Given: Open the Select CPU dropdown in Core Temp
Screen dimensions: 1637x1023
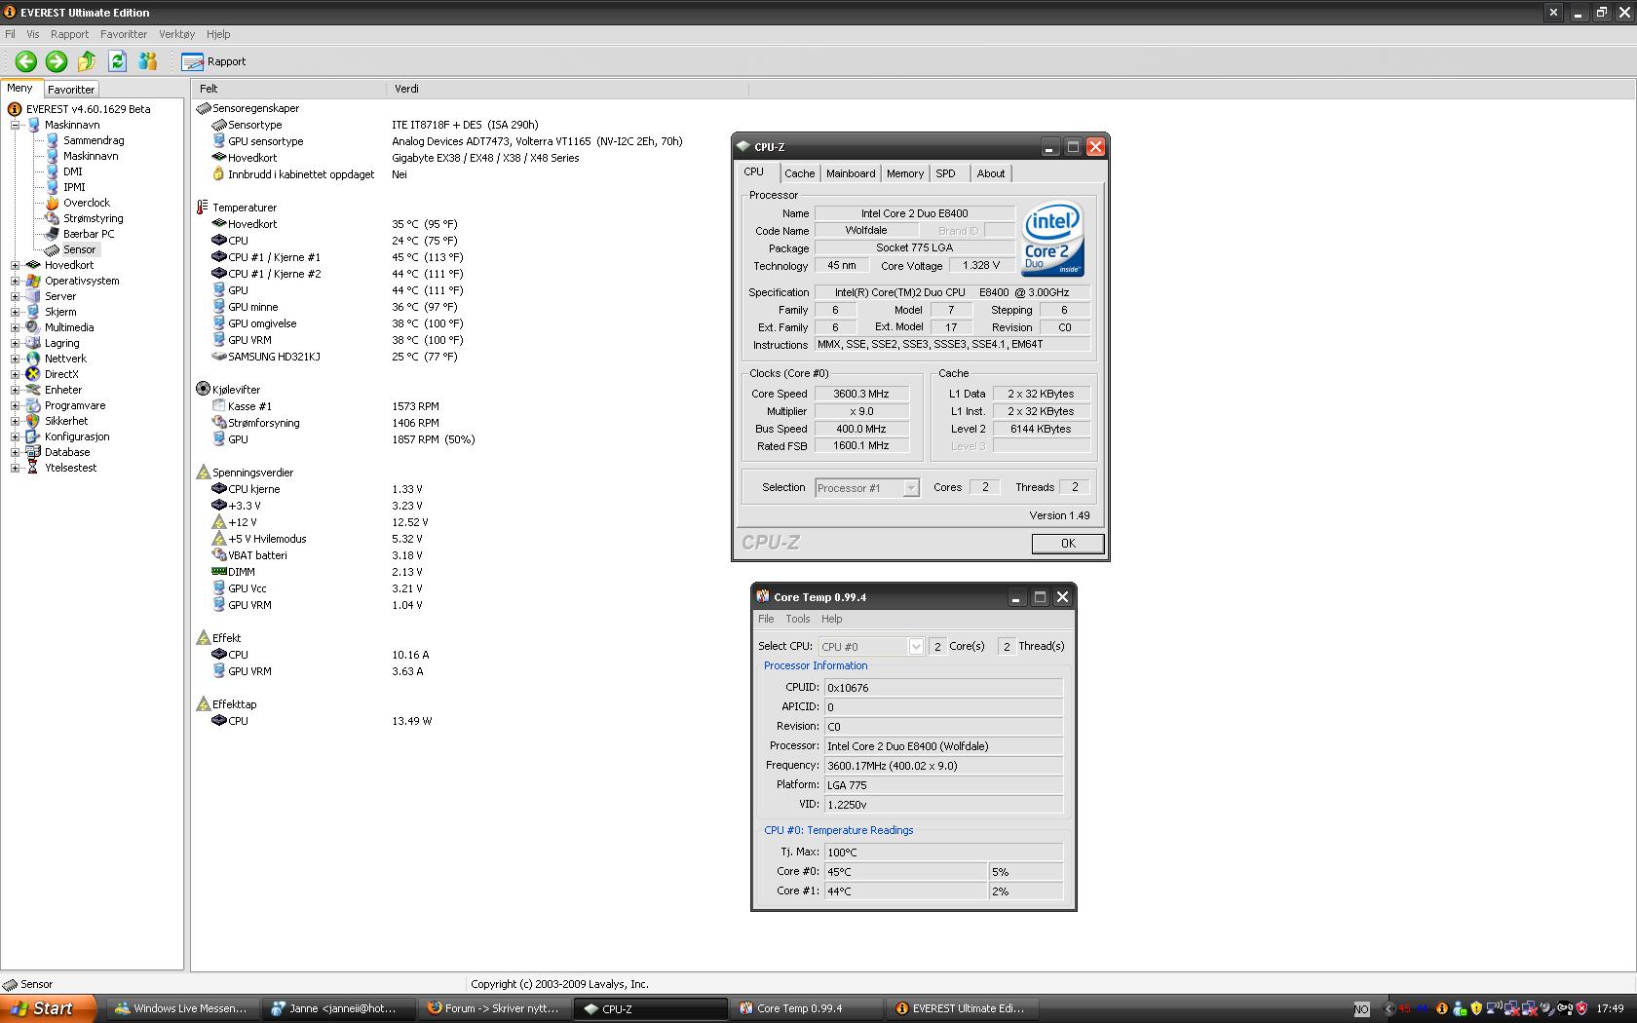Looking at the screenshot, I should coord(871,646).
